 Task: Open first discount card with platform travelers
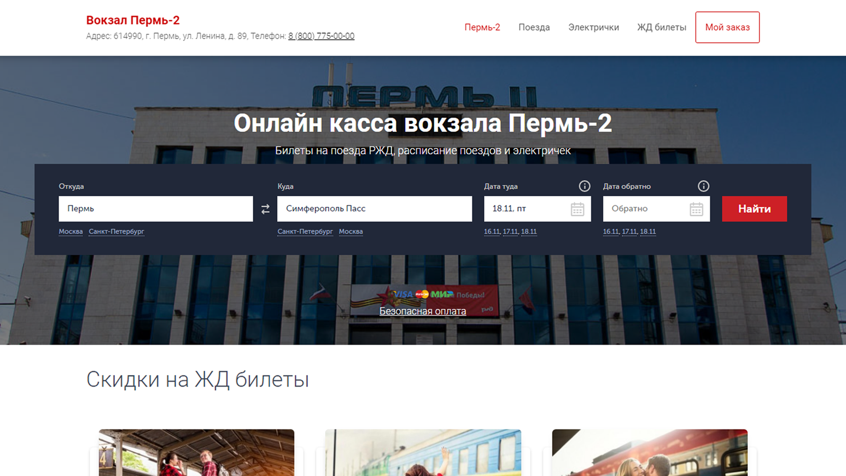click(197, 453)
